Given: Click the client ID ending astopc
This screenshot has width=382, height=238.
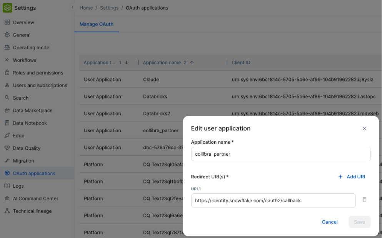Looking at the screenshot, I should (x=304, y=97).
